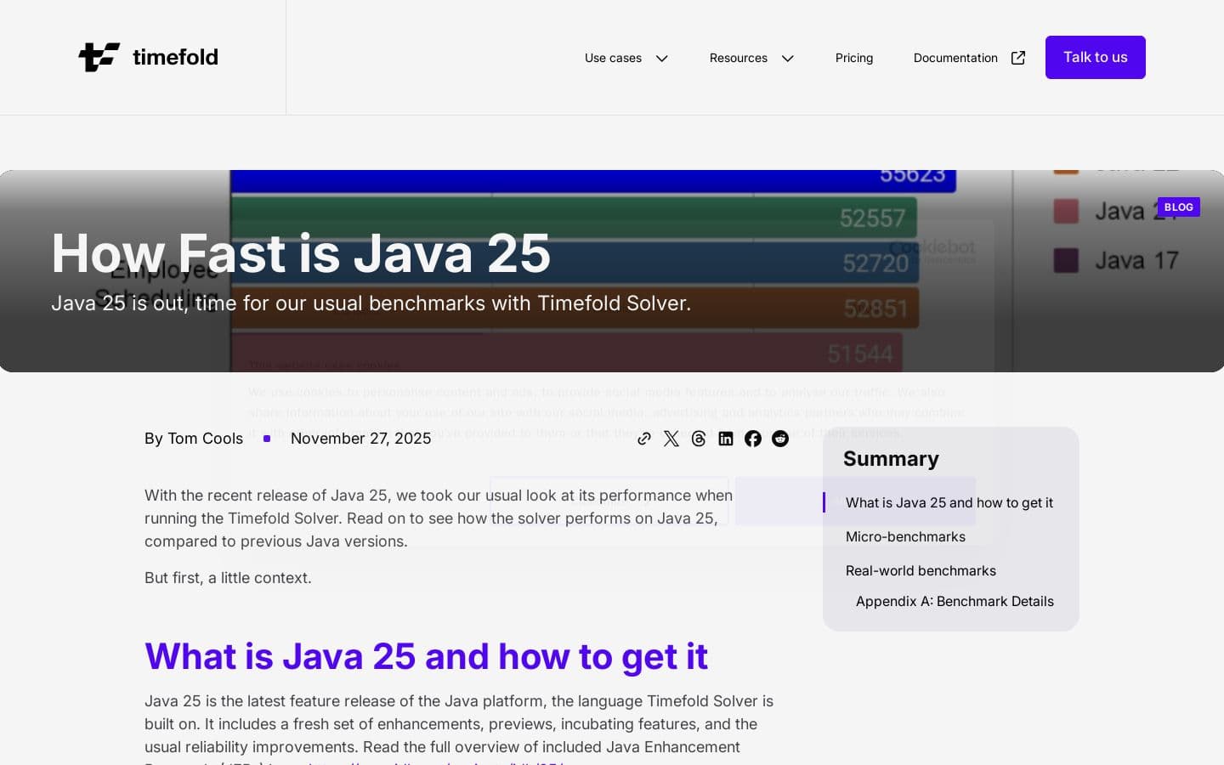
Task: Jump to 'What is Java 25 and how to get it' in Summary
Action: tap(949, 502)
